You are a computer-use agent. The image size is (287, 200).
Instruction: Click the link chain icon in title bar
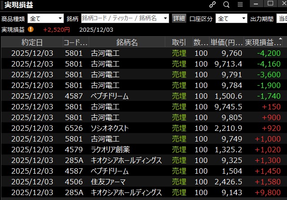tap(213, 5)
